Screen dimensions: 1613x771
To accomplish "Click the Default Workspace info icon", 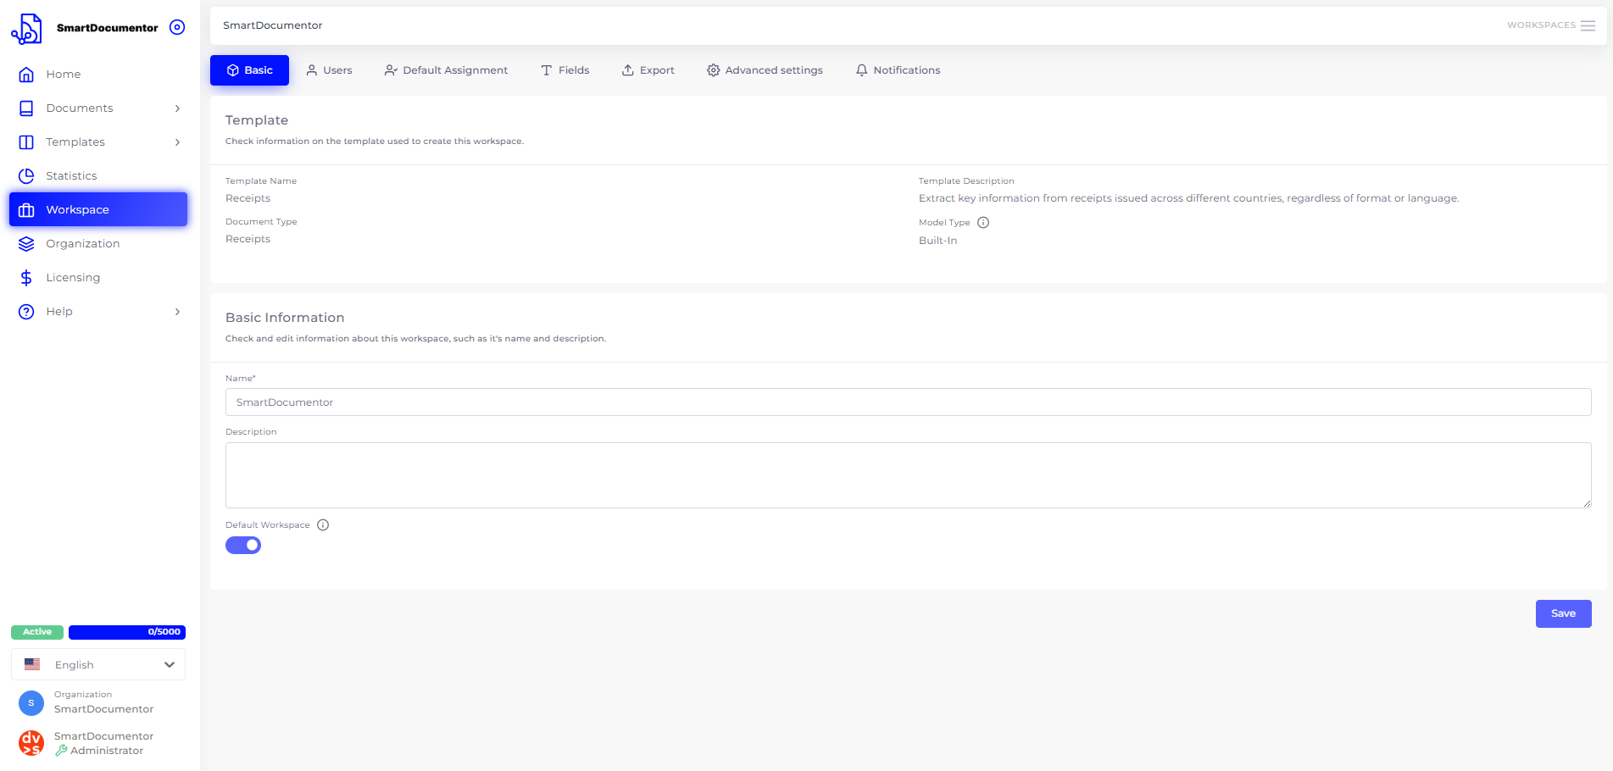I will click(323, 525).
